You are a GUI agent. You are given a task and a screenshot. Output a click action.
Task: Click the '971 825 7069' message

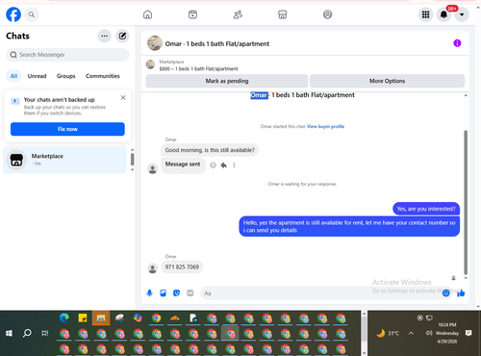(x=182, y=267)
